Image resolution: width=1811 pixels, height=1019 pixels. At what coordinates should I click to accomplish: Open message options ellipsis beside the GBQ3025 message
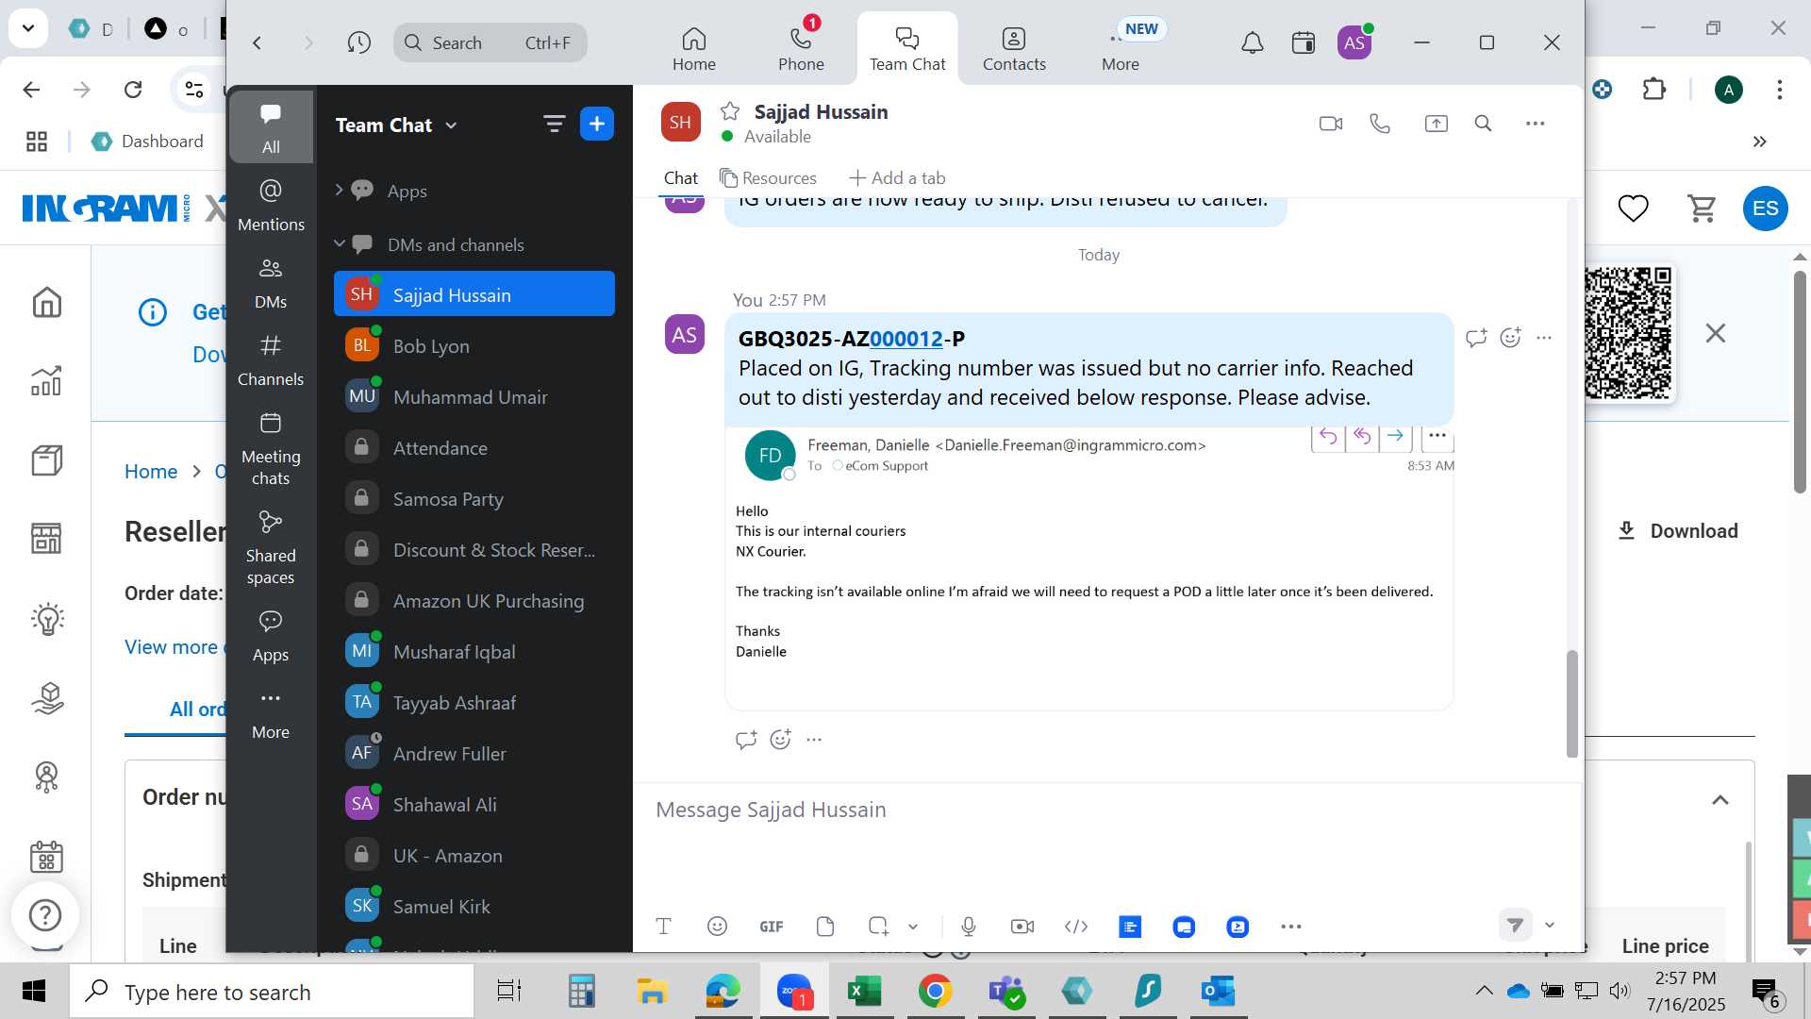(1544, 337)
